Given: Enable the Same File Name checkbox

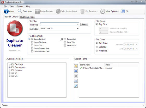Looking at the screenshot, I should click(32, 43).
